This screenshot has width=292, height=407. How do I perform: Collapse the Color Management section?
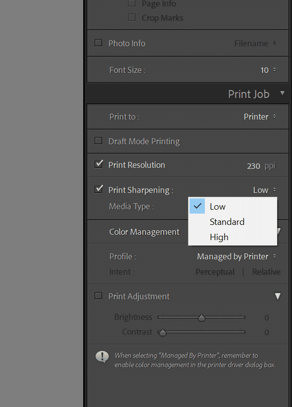[x=278, y=231]
